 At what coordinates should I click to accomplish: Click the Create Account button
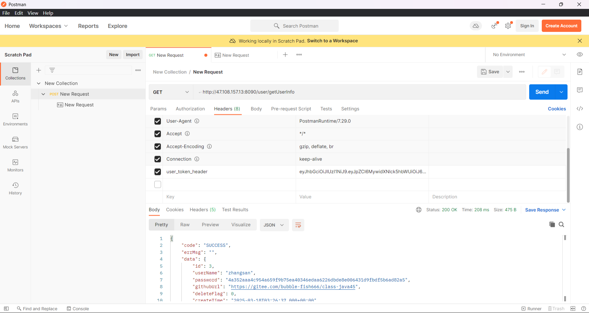pyautogui.click(x=561, y=26)
